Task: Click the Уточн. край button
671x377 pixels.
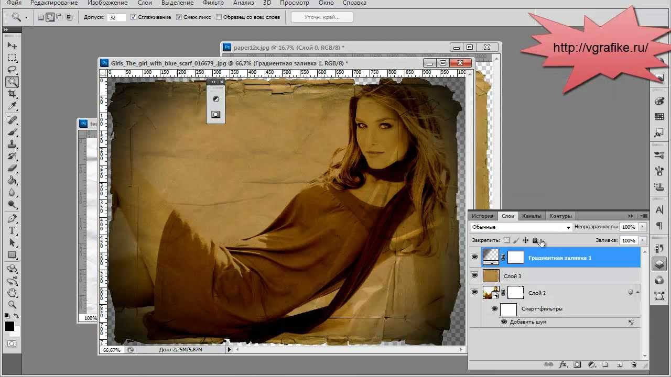Action: coord(322,17)
